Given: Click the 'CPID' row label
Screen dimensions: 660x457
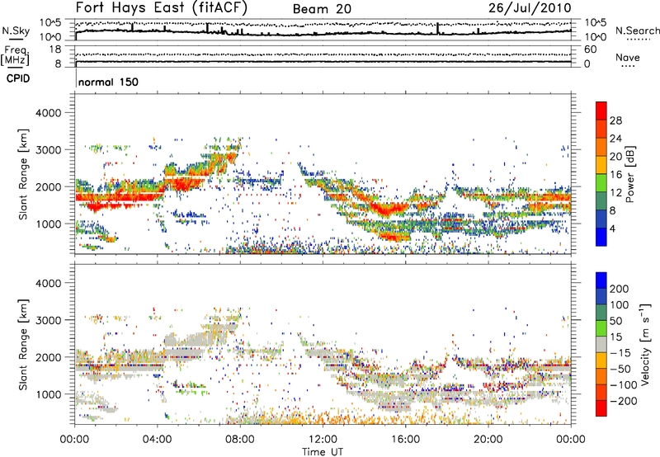Looking at the screenshot, I should [x=18, y=78].
